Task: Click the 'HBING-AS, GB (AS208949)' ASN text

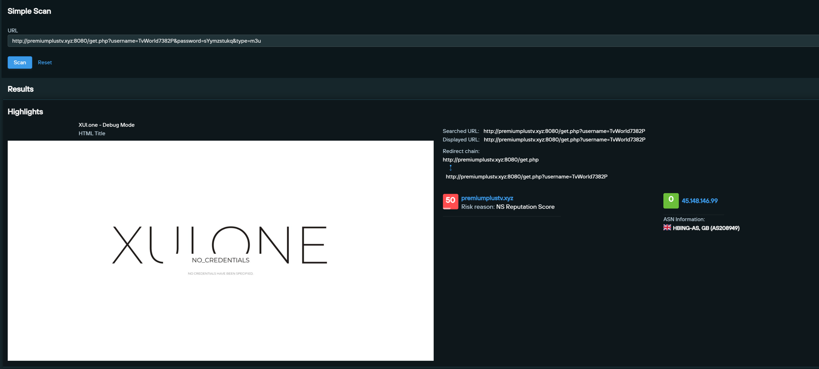Action: coord(706,228)
